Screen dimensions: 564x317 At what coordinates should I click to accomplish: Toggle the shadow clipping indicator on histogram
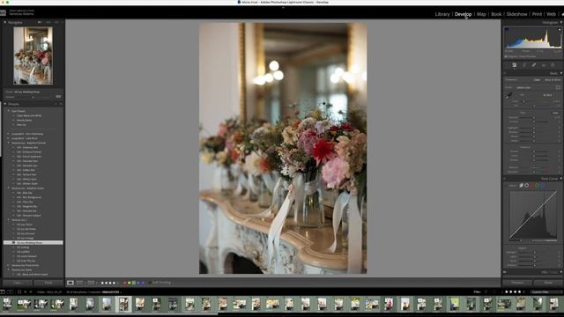[507, 29]
